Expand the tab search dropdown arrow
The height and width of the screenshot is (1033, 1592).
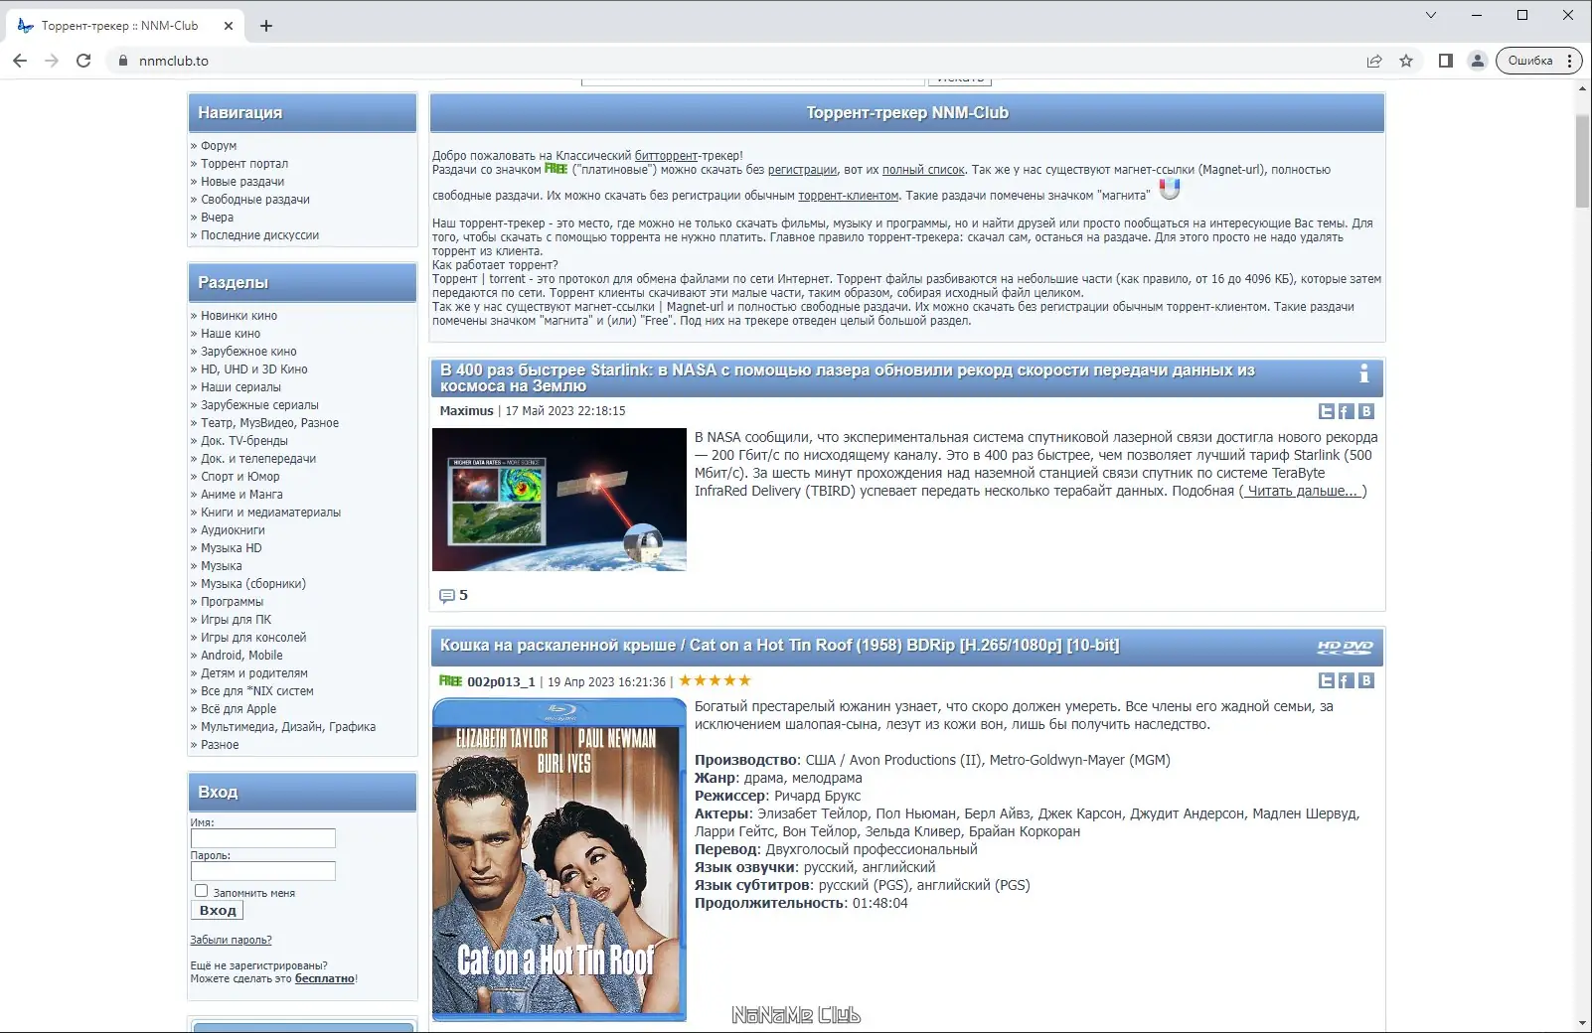point(1431,15)
